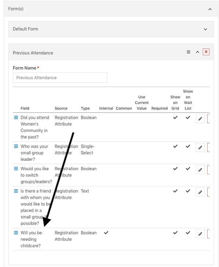This screenshot has width=219, height=267.
Task: Click Boolean type in the childcare row
Action: click(x=88, y=233)
